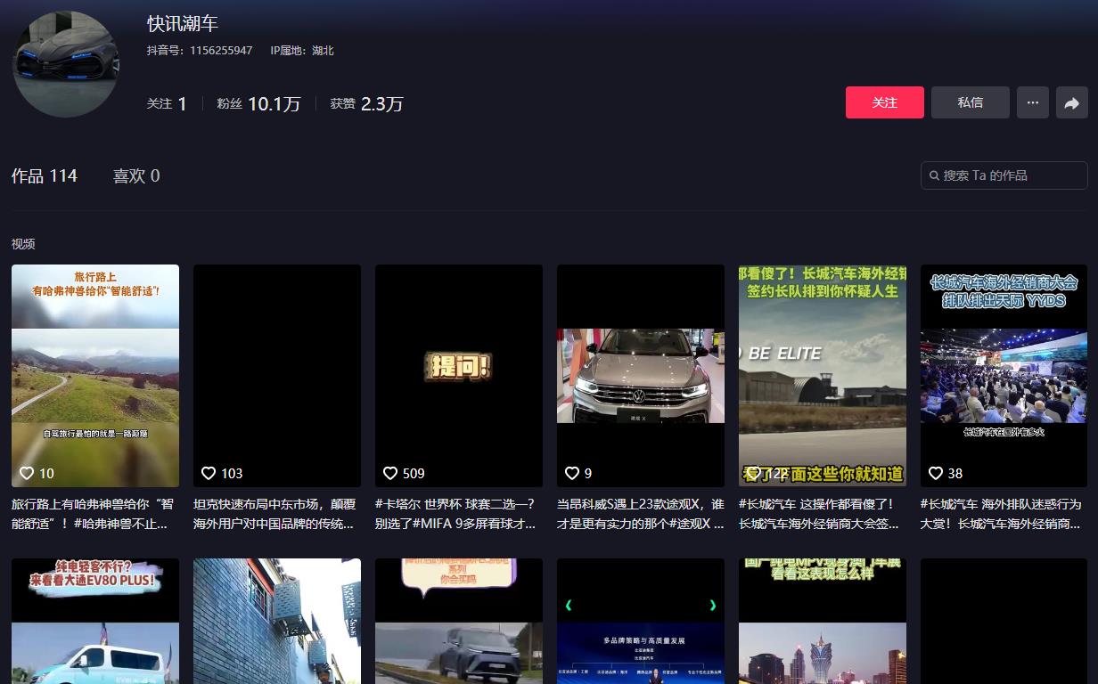1098x684 pixels.
Task: Click the 获赞 2.3万 likes stat
Action: point(367,103)
